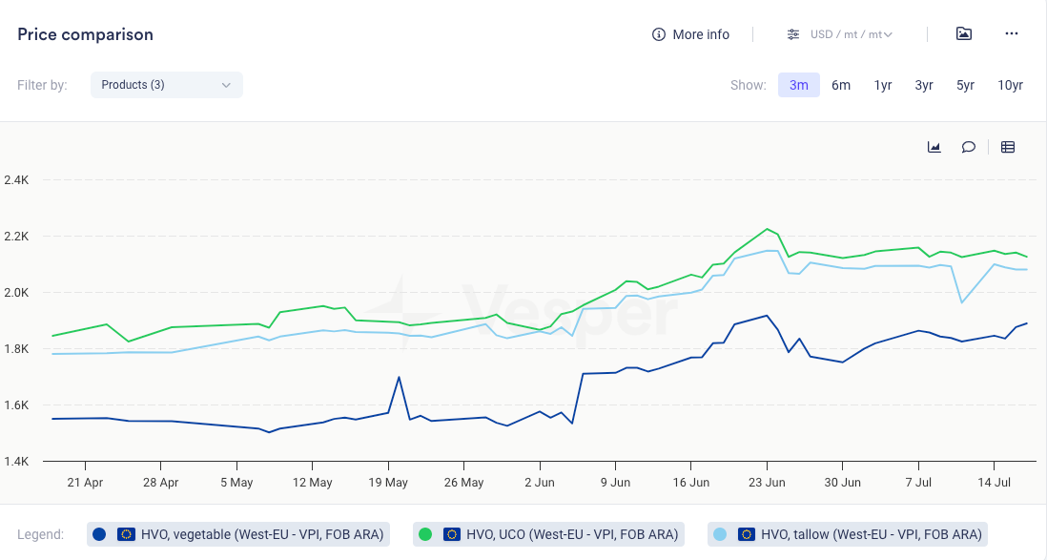The width and height of the screenshot is (1047, 560).
Task: Click the sliders settings icon beside USD
Action: [x=793, y=34]
